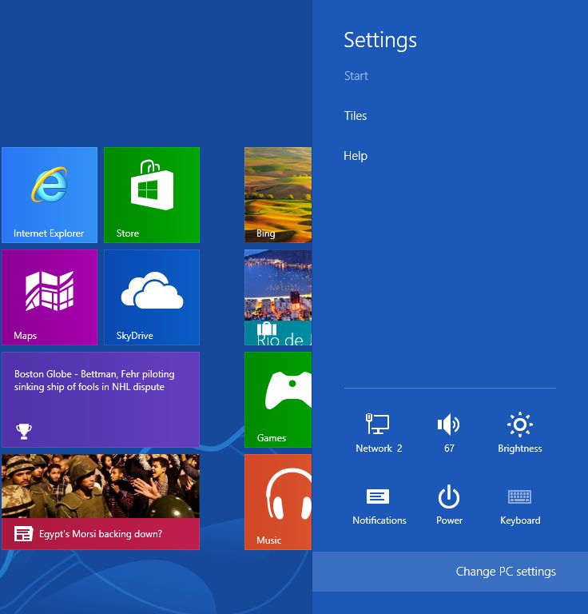The height and width of the screenshot is (614, 588).
Task: Open the Maps tile
Action: (x=50, y=297)
